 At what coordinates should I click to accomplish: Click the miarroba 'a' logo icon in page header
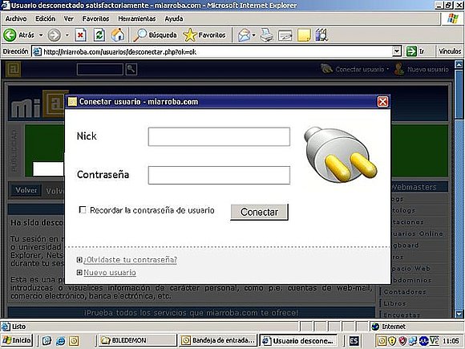point(14,69)
